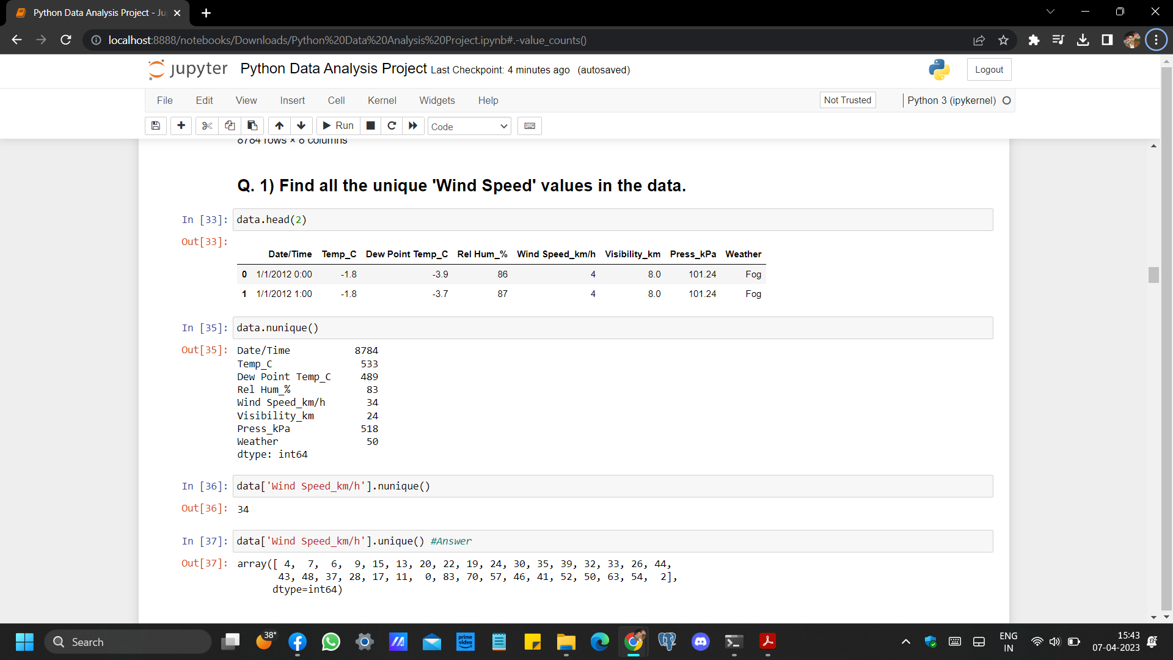Screen dimensions: 1173x660
Task: Restart the kernel with the circular arrow
Action: coord(392,126)
